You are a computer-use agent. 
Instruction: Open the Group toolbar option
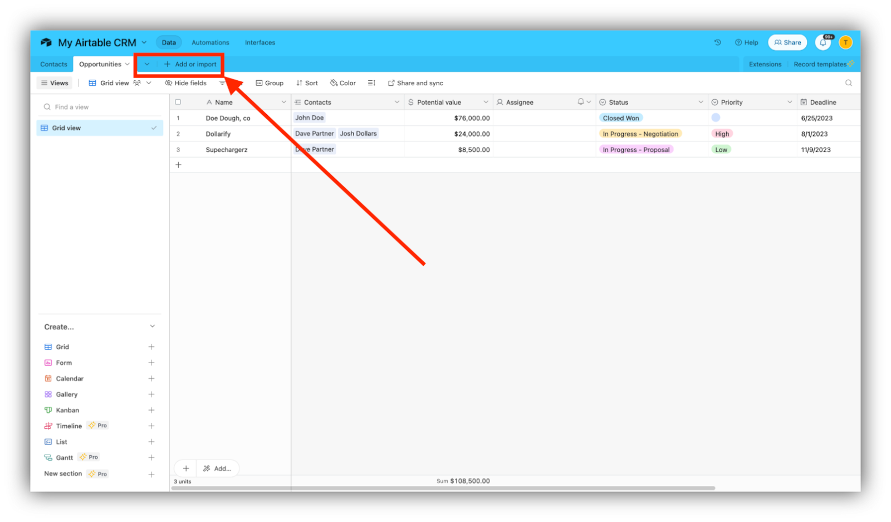click(x=270, y=83)
